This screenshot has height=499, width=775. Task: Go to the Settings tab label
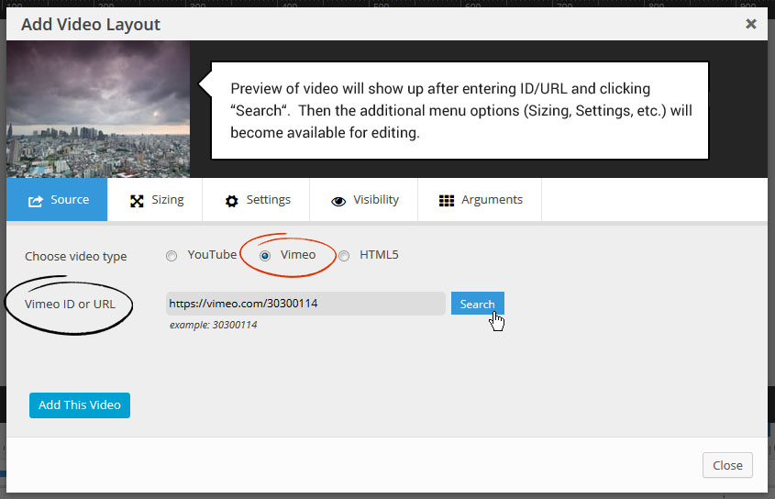[x=268, y=200]
